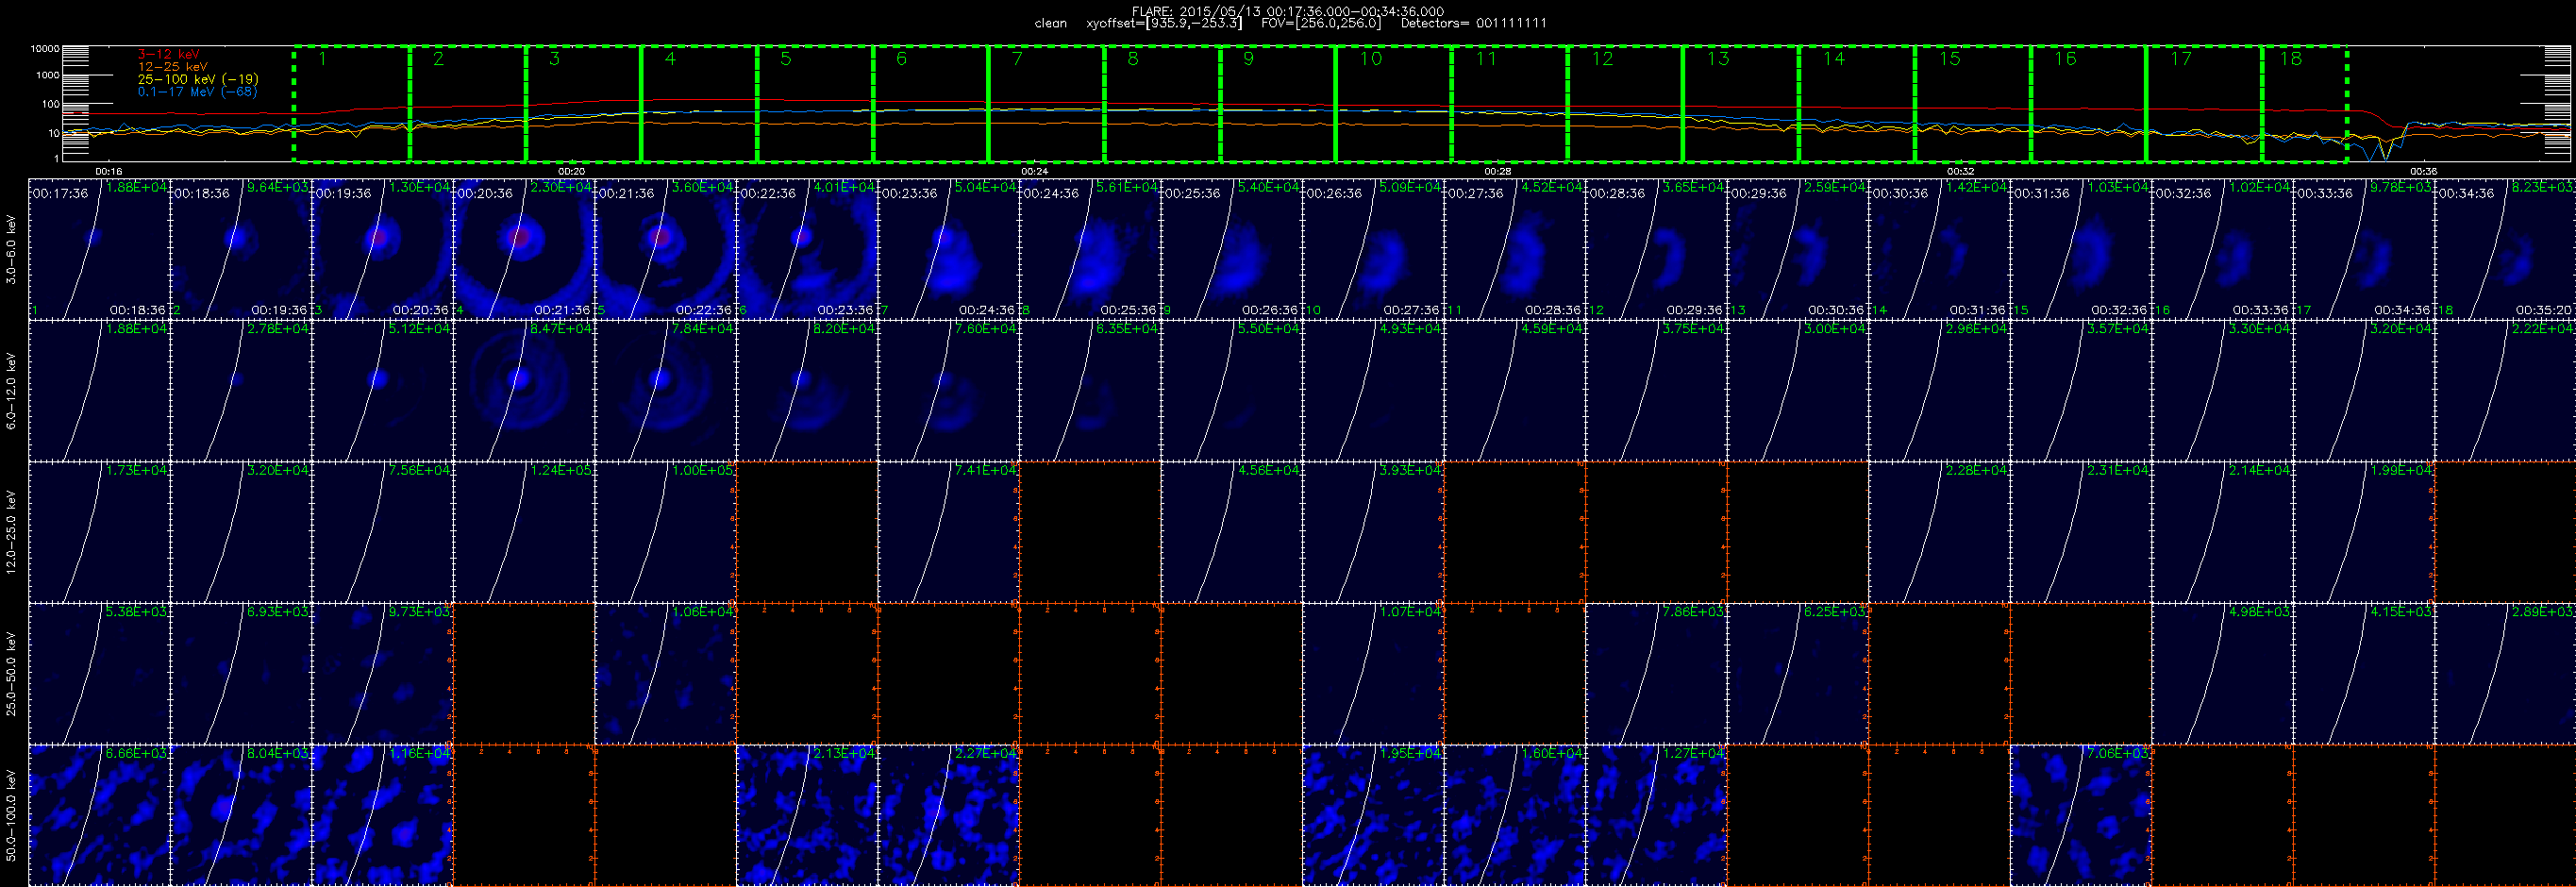This screenshot has width=2576, height=887.
Task: Open the 12-25 keV image with peak 4.56E+04
Action: [1231, 532]
